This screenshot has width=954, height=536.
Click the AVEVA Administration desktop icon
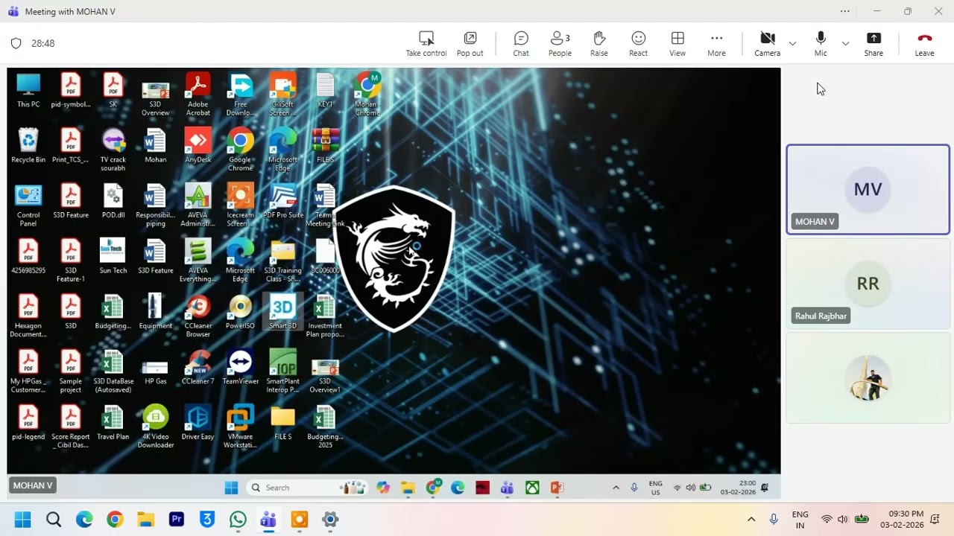tap(198, 205)
